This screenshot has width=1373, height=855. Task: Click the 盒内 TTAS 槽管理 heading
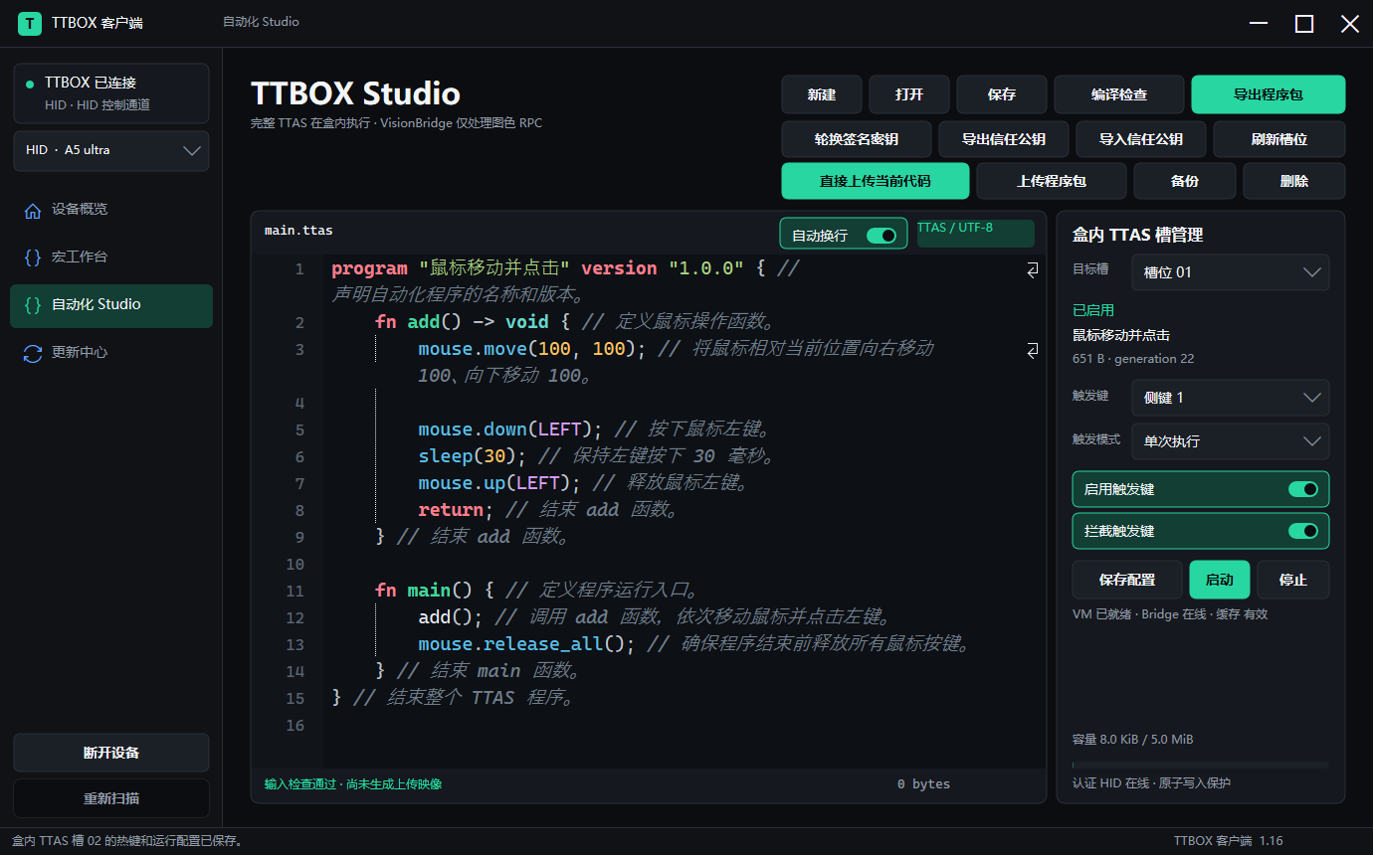(1138, 235)
